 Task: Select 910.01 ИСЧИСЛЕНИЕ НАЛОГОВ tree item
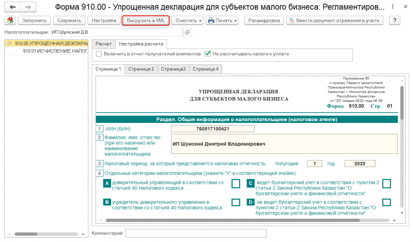pyautogui.click(x=55, y=51)
